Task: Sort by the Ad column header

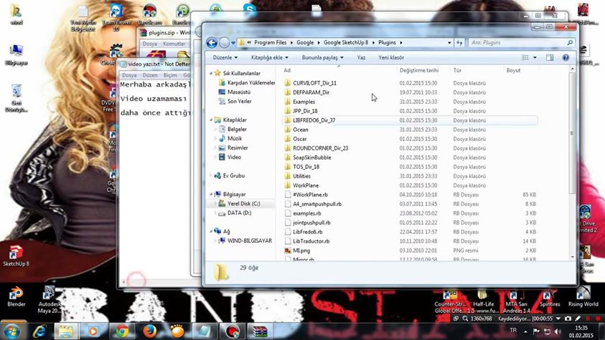Action: pyautogui.click(x=286, y=70)
